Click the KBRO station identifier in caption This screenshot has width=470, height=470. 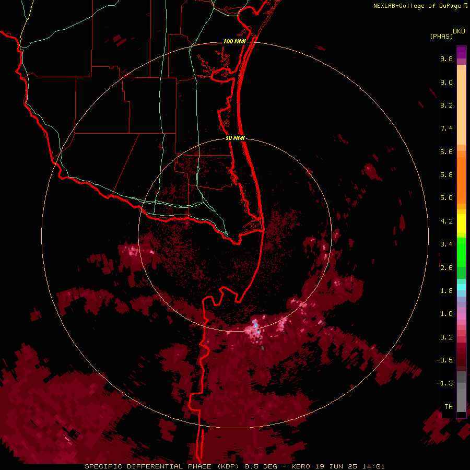click(301, 466)
